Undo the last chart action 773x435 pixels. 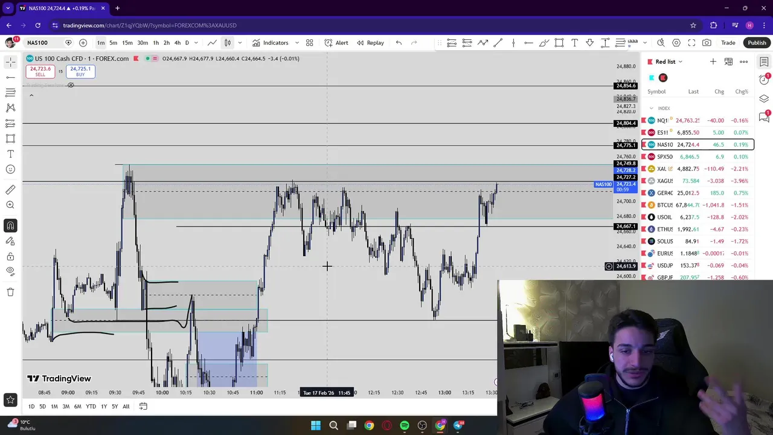[399, 43]
